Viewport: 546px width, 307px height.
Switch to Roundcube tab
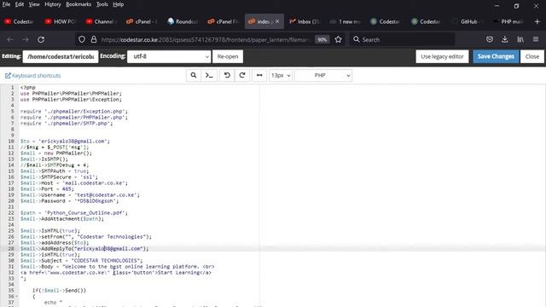[183, 21]
